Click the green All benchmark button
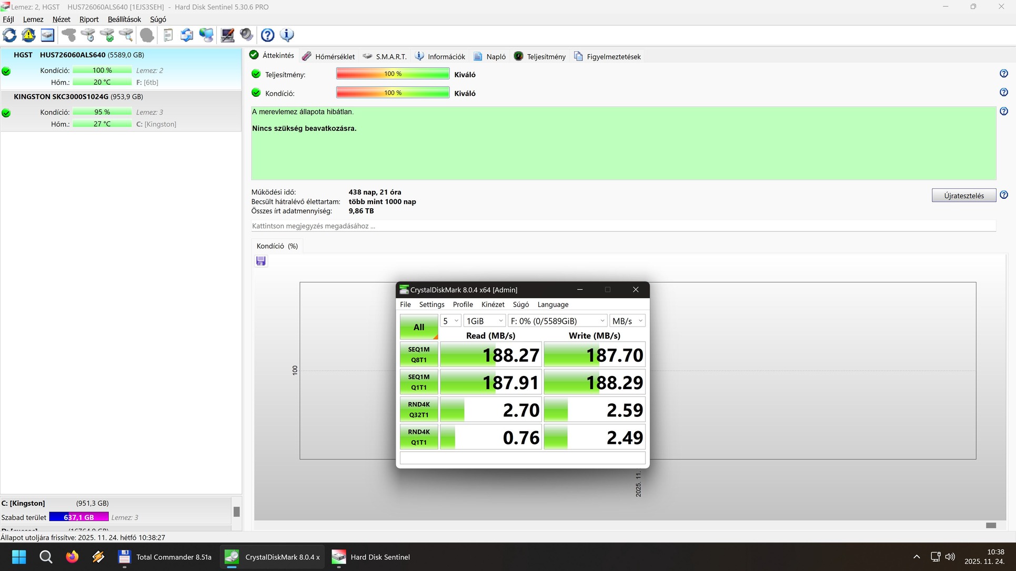 tap(419, 327)
